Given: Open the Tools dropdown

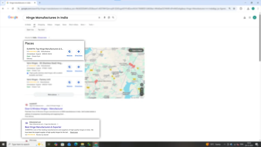Looking at the screenshot, I should click(91, 24).
